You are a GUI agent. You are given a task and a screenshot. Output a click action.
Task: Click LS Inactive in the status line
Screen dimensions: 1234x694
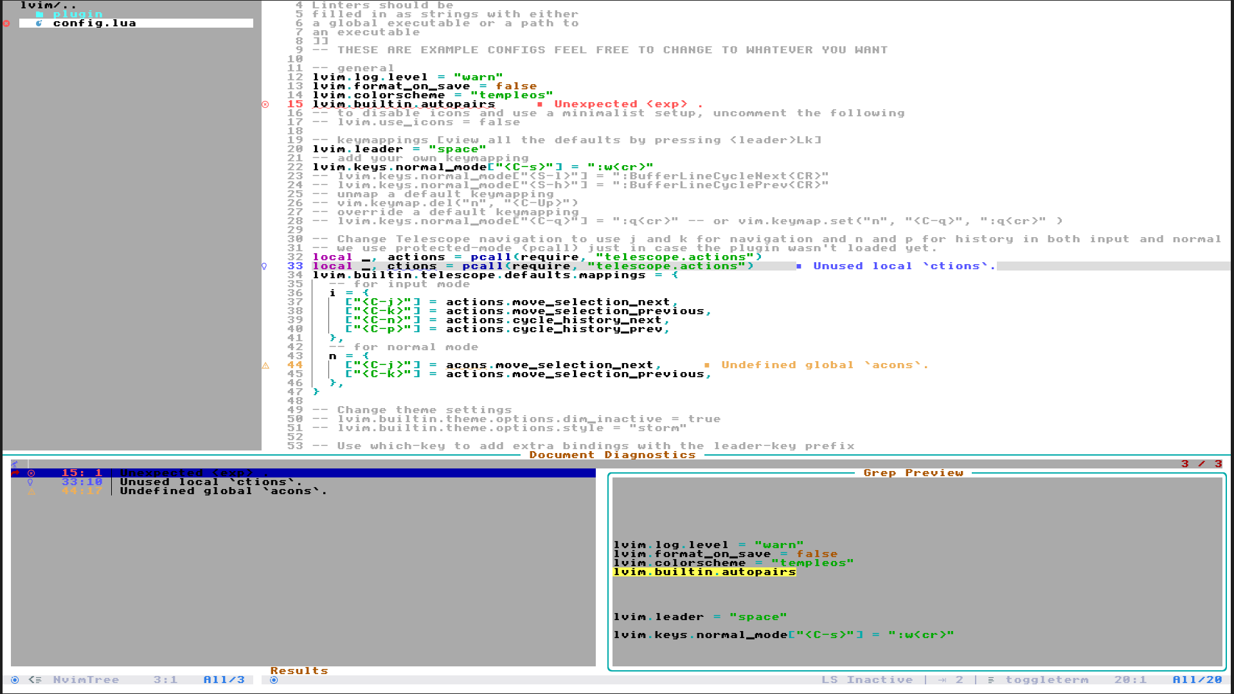[867, 680]
